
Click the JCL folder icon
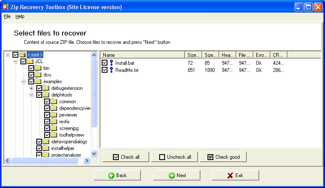point(30,61)
